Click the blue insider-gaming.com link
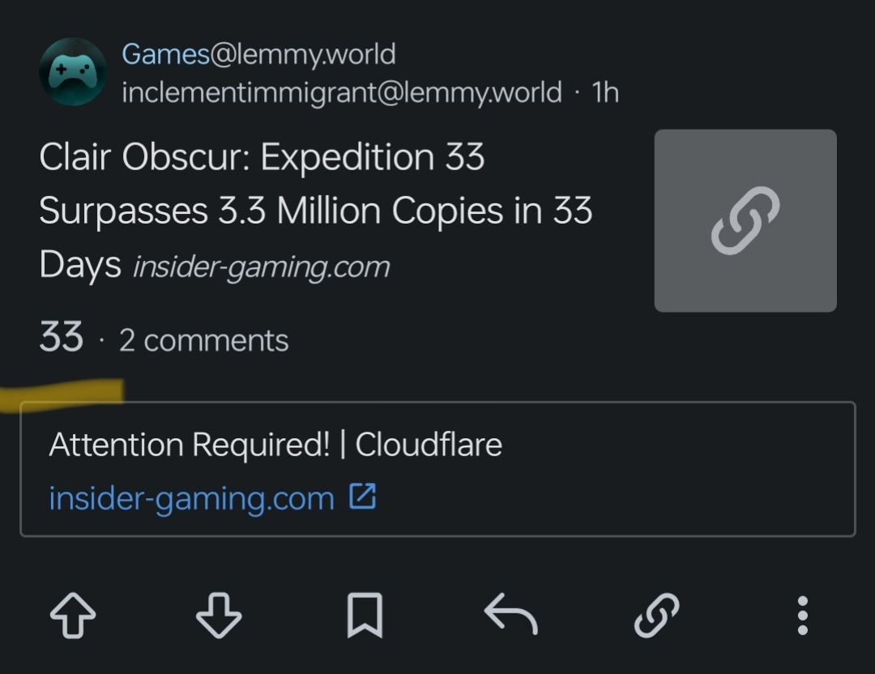This screenshot has height=674, width=875. click(191, 497)
